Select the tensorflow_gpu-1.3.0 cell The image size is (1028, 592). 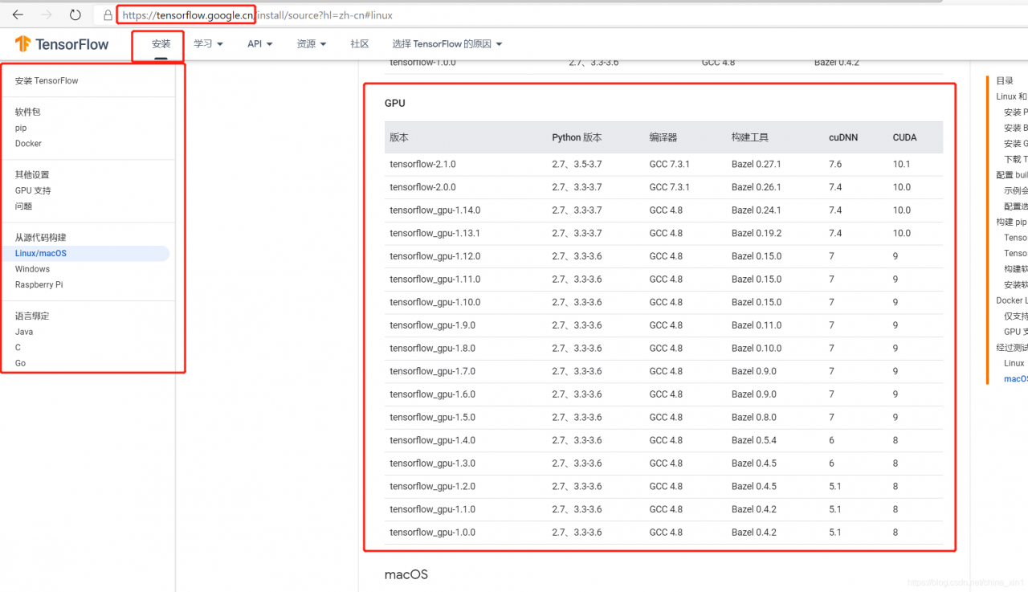pyautogui.click(x=433, y=463)
